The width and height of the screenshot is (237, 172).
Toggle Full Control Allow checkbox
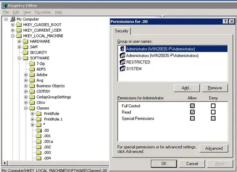(x=192, y=106)
